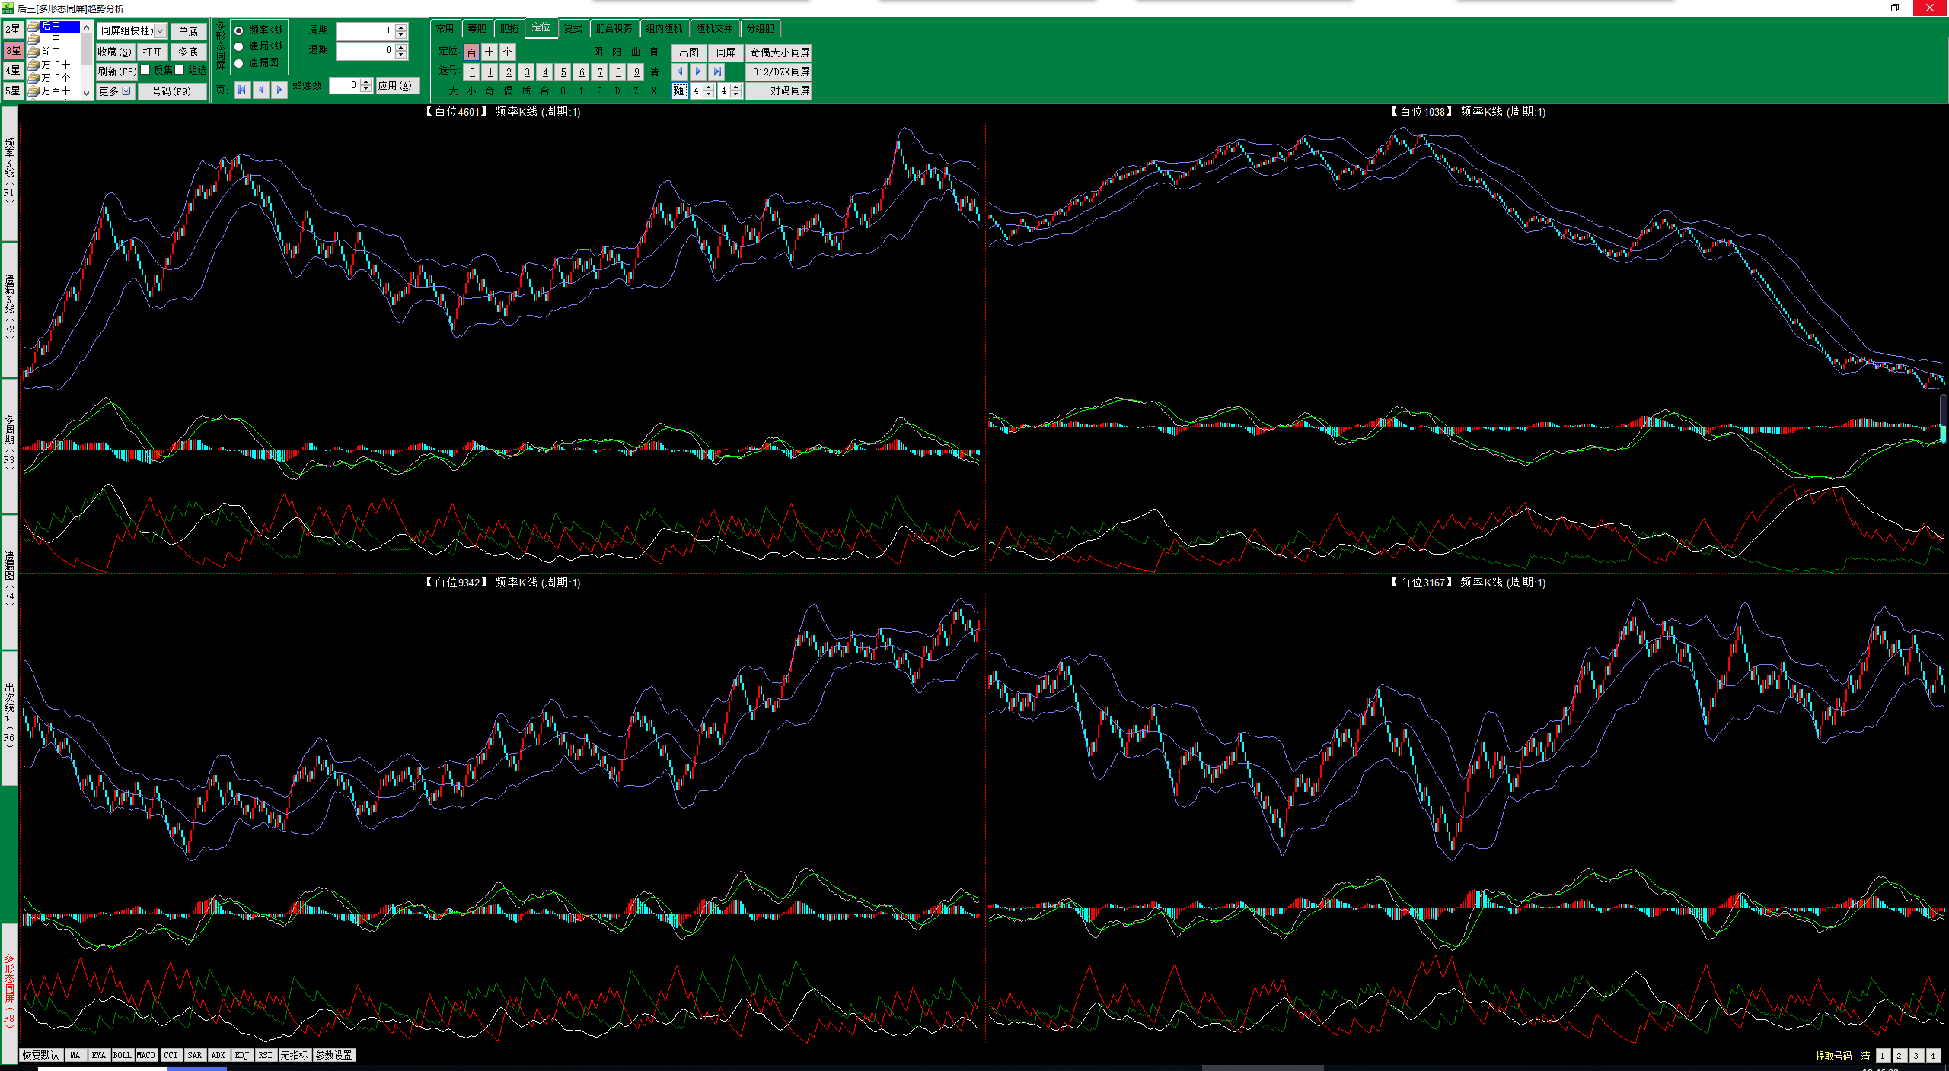
Task: Increase the 周期 spinner value
Action: point(401,27)
